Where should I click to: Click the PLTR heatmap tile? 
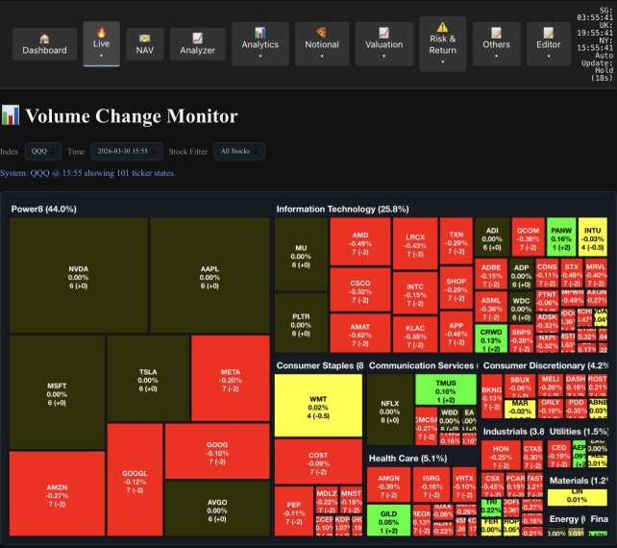coord(301,323)
